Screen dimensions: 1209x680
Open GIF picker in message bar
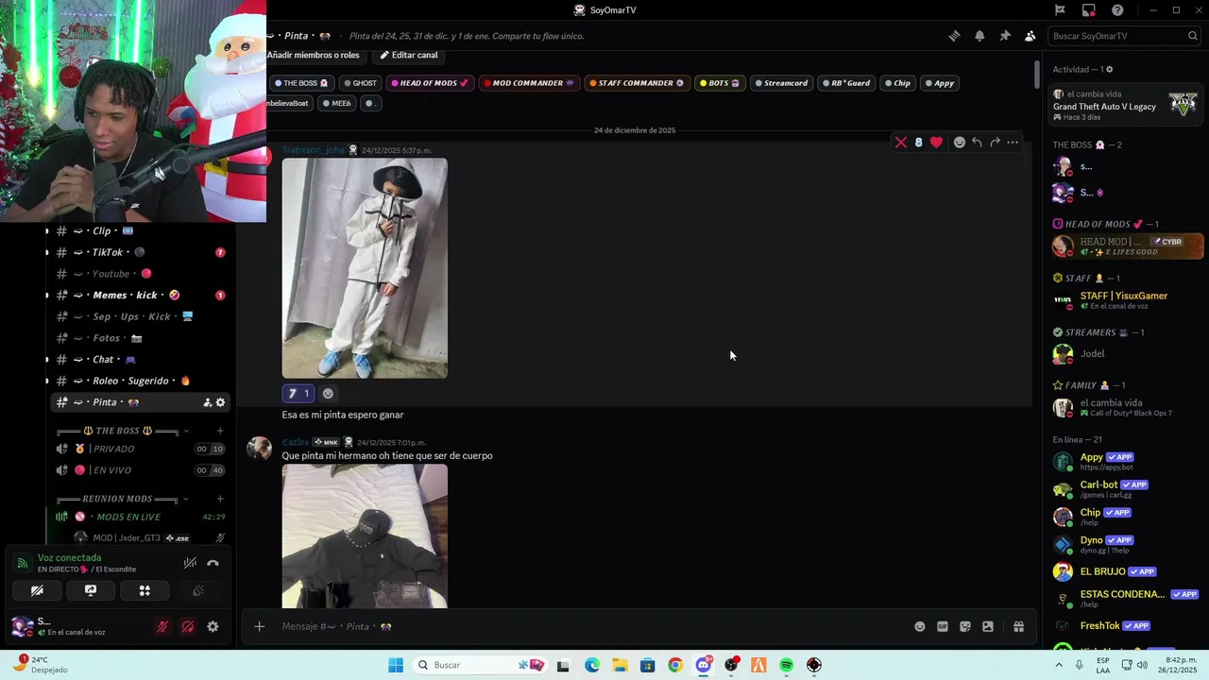click(x=943, y=626)
